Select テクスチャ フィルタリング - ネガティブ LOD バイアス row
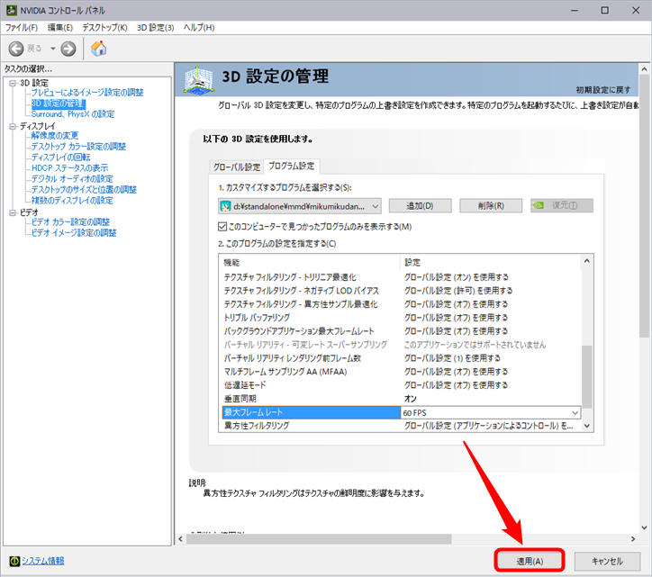The width and height of the screenshot is (652, 577). pos(400,291)
